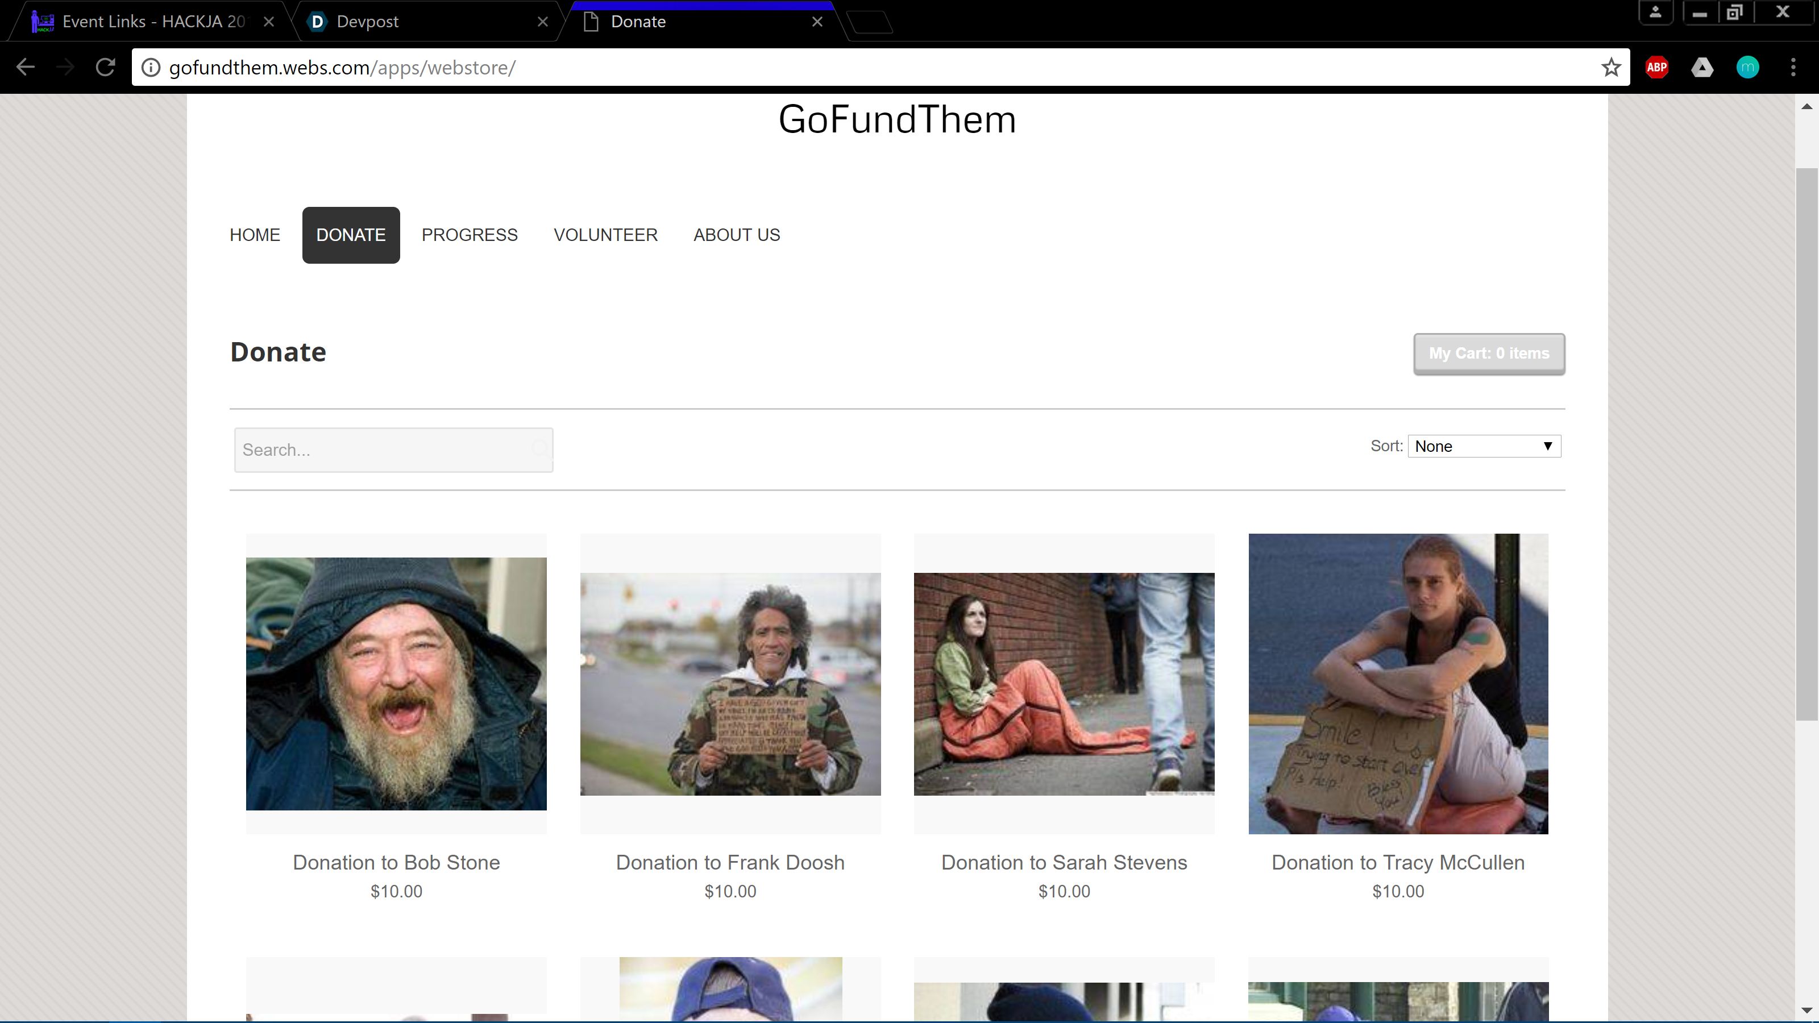
Task: Open Chrome three-dot menu
Action: [x=1793, y=68]
